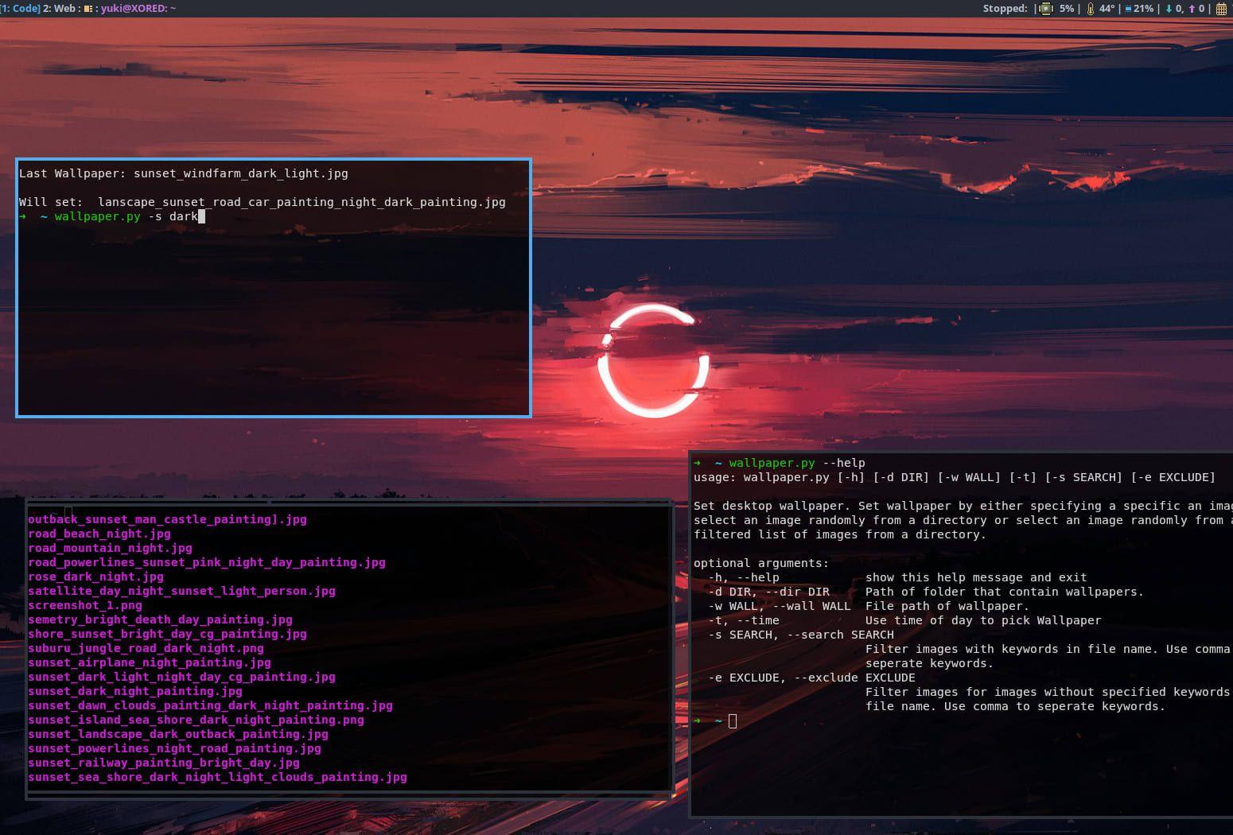1233x835 pixels.
Task: Click the "Stopped:" media status indicator
Action: [x=1004, y=9]
